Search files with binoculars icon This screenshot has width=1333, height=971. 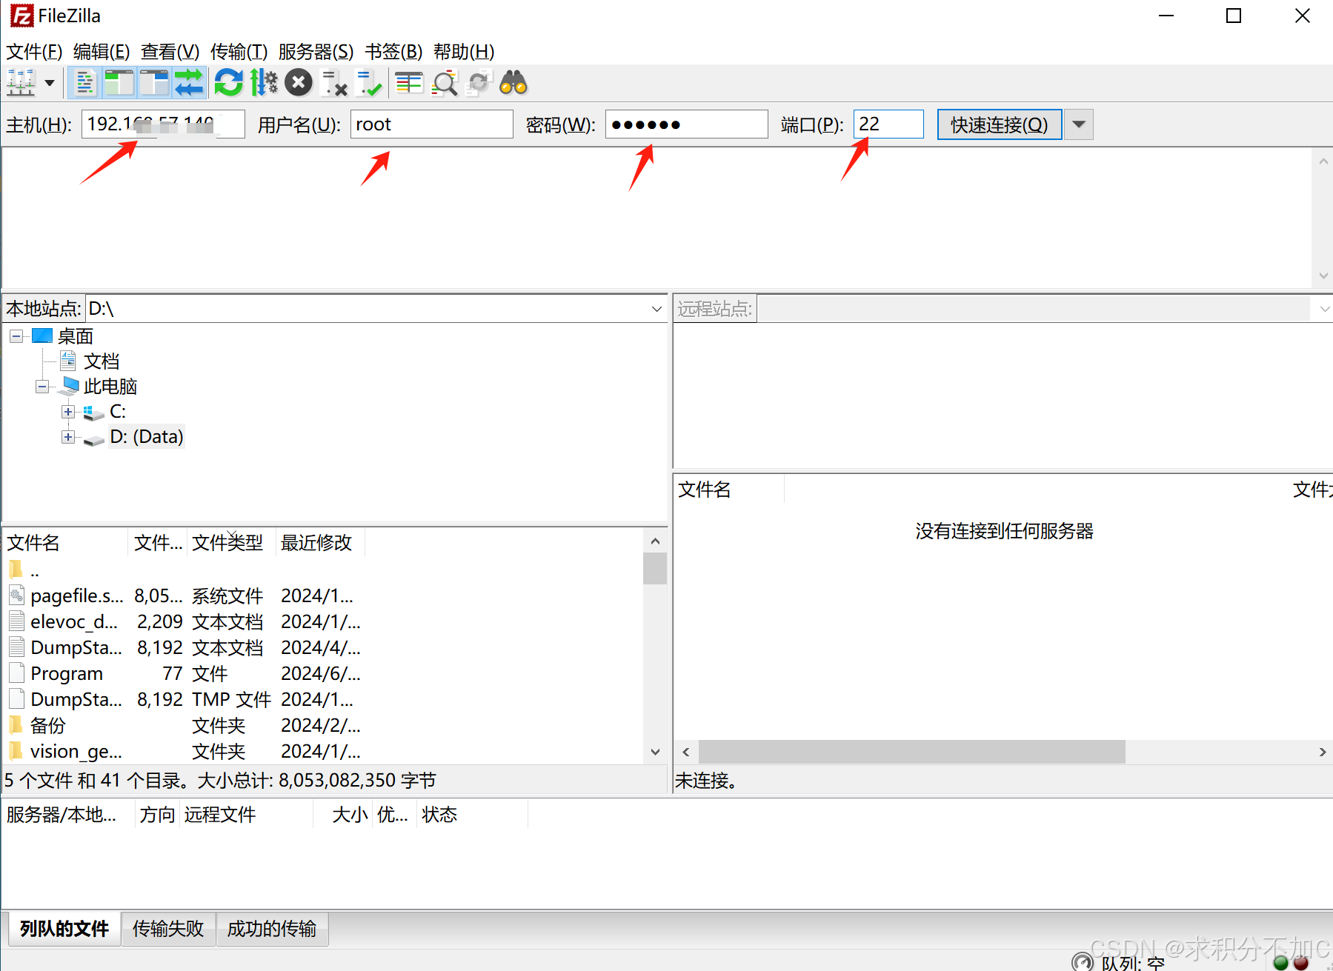coord(513,83)
